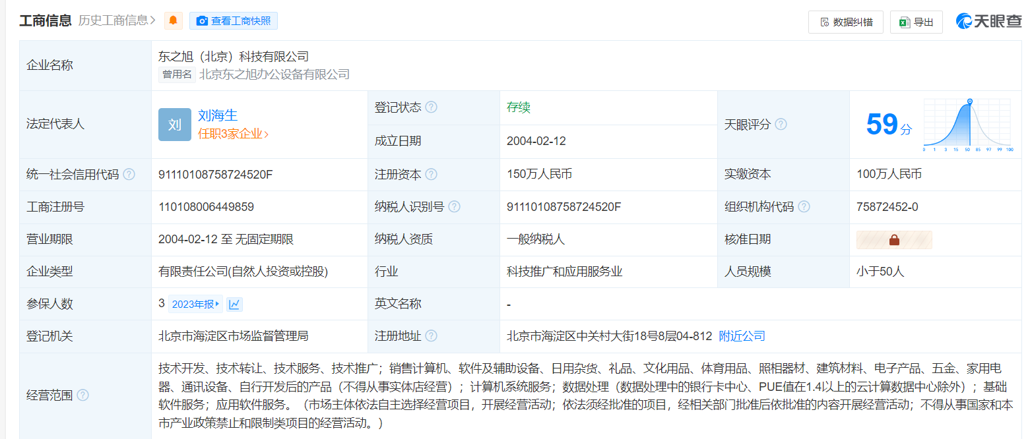
Task: Click the help icon beside 注册地址
Action: point(431,336)
